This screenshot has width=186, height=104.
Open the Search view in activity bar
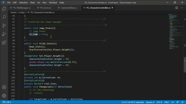(4, 17)
